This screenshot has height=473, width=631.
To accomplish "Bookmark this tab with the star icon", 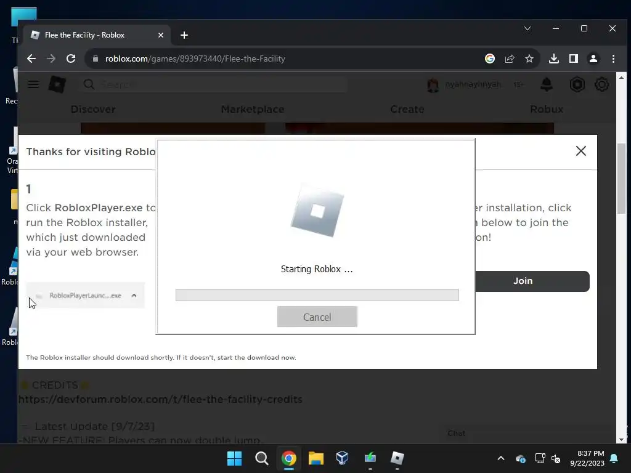I will 529,59.
